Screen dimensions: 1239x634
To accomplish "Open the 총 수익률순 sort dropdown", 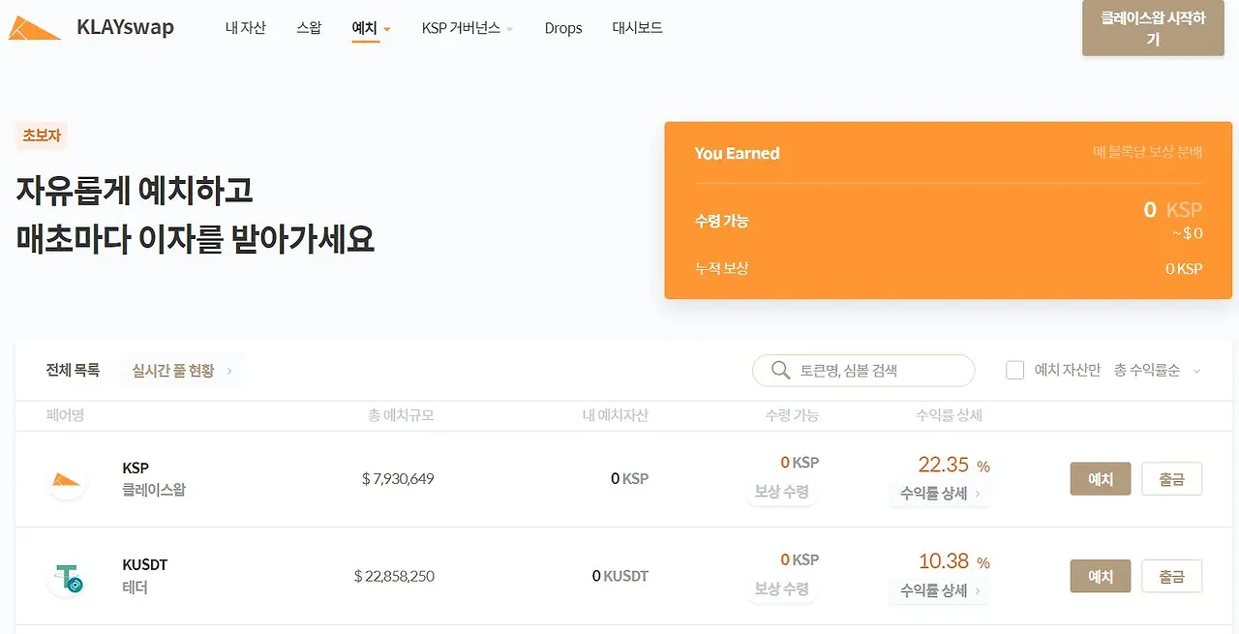I will 1157,370.
